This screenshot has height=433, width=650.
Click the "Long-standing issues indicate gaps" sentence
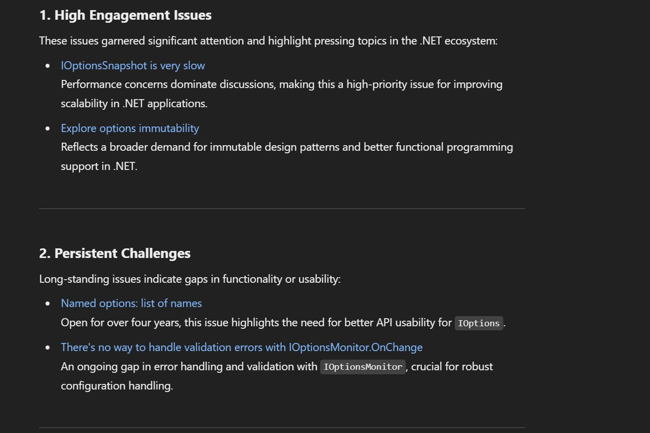point(190,279)
